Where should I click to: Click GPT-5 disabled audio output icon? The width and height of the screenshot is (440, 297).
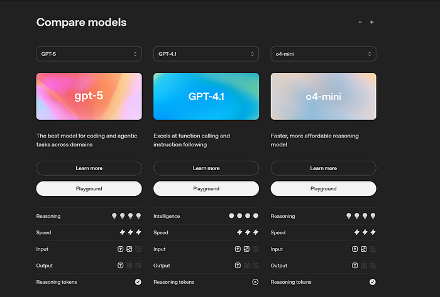click(138, 266)
